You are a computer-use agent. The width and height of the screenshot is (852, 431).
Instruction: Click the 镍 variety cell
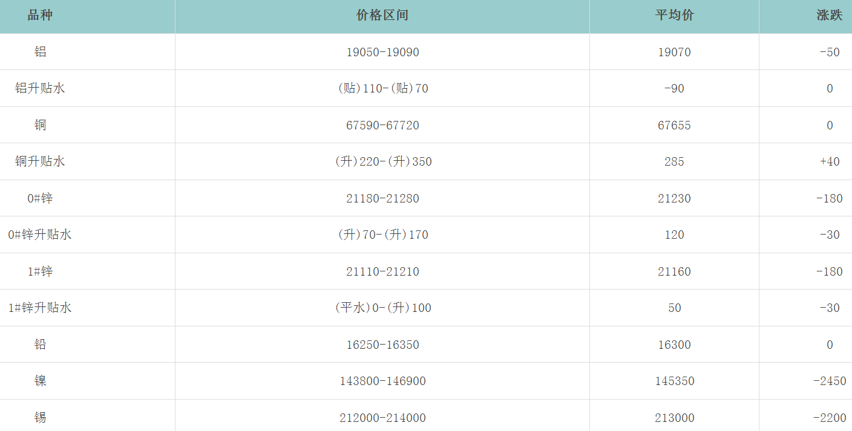pos(40,381)
